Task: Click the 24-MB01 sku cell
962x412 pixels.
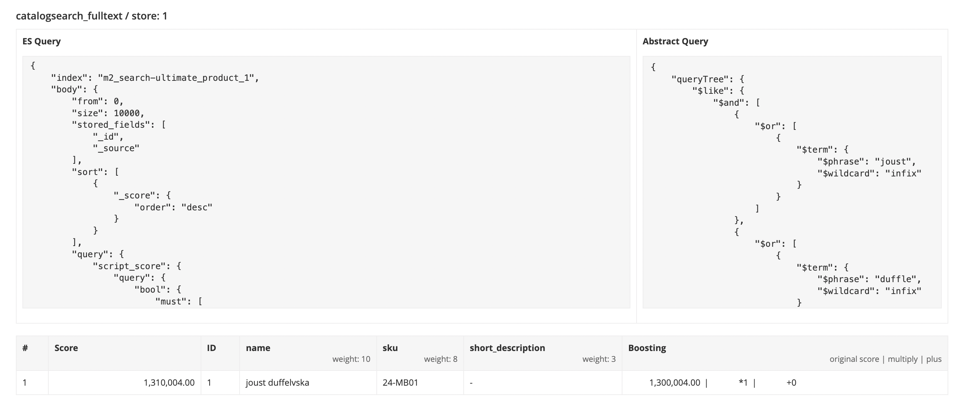Action: tap(400, 382)
